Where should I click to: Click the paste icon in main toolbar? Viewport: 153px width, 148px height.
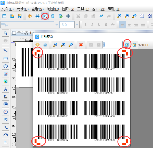[x=93, y=16]
